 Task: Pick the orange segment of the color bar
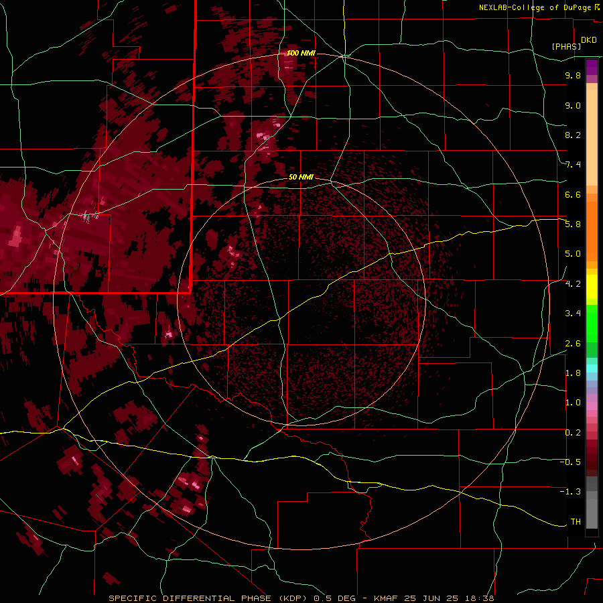tap(592, 231)
